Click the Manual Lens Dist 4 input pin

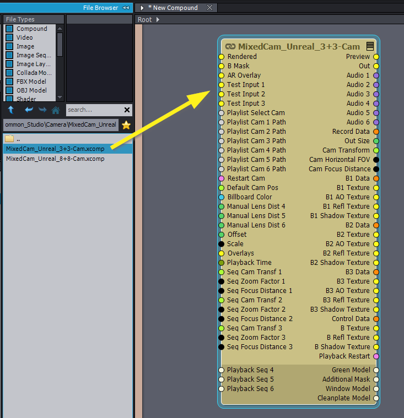coord(221,207)
